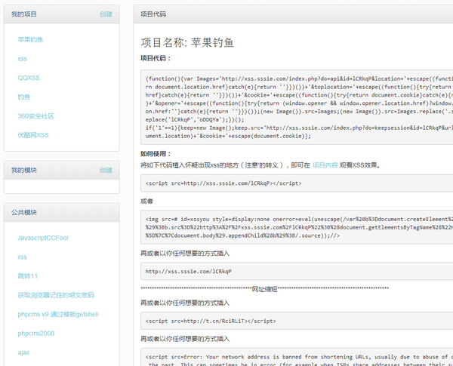
Task: Click the main project code block
Action: (x=297, y=107)
